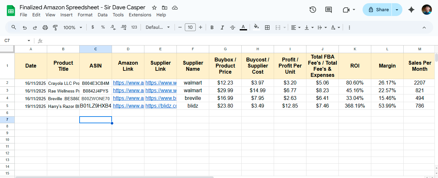
Task: Click the Undo icon in toolbar
Action: pos(25,28)
